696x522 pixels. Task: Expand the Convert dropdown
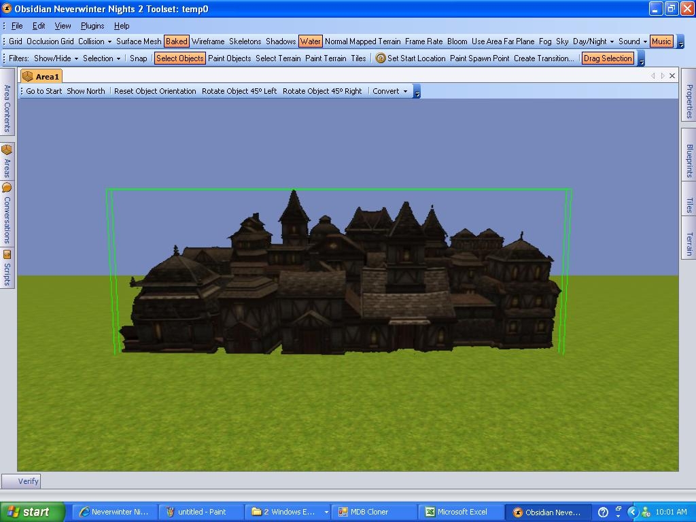[x=390, y=91]
